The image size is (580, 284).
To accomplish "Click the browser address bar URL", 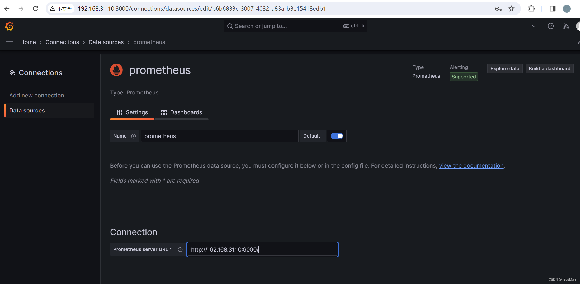I will click(x=202, y=9).
